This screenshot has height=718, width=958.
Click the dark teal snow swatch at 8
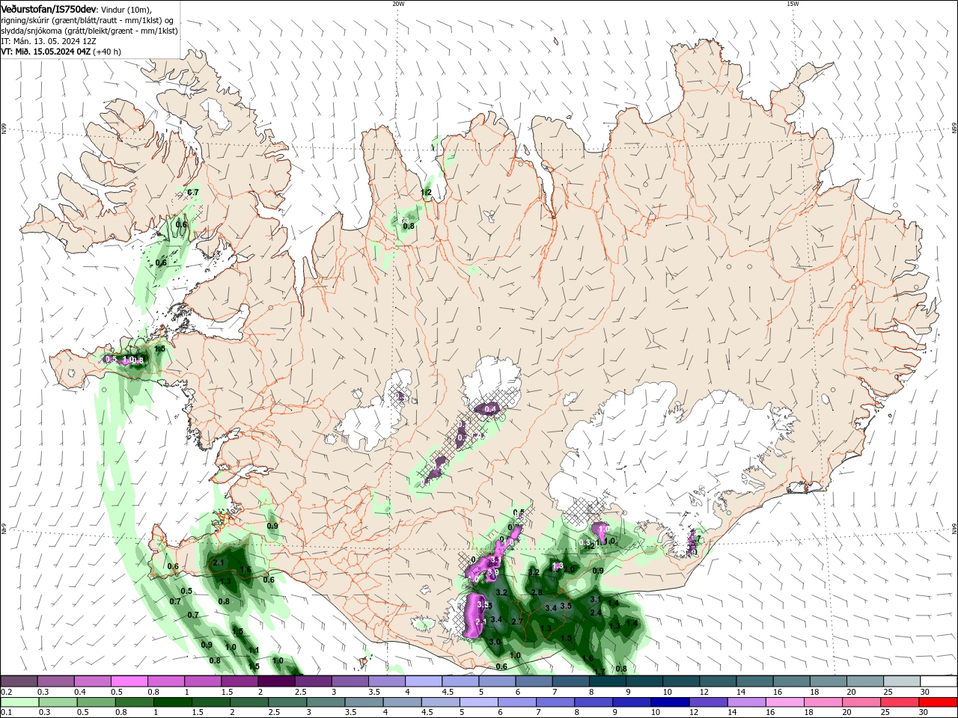[607, 681]
